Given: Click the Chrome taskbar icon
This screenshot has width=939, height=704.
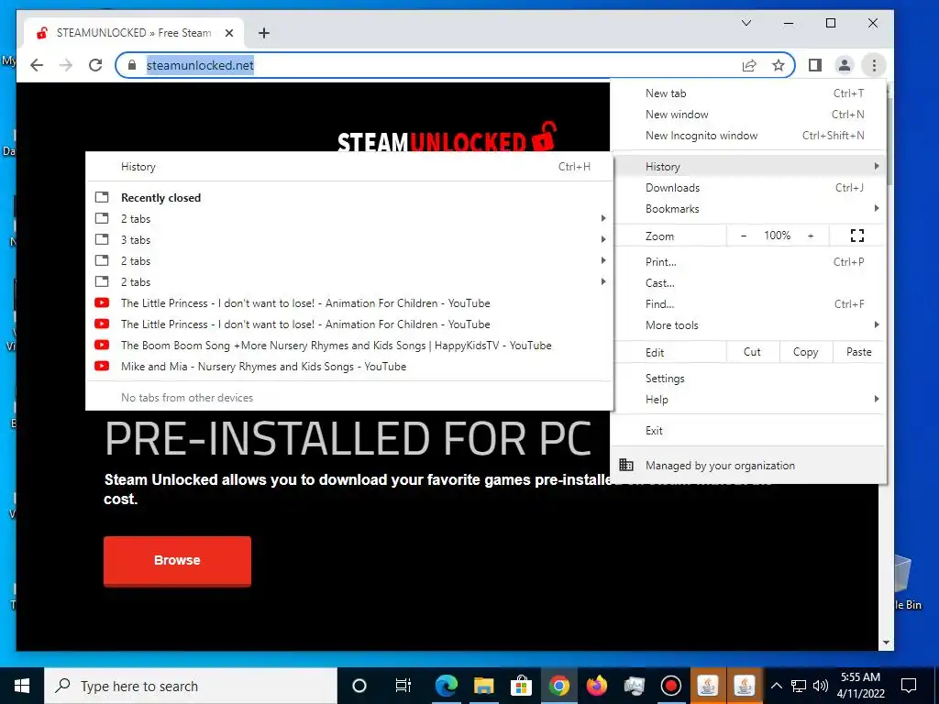Looking at the screenshot, I should [x=558, y=686].
